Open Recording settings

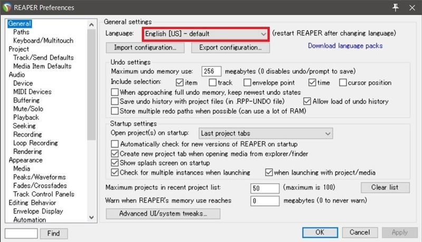(27, 134)
